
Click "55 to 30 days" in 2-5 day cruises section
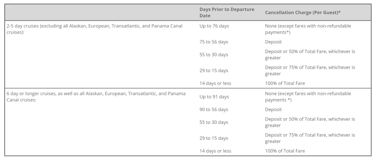(x=214, y=55)
